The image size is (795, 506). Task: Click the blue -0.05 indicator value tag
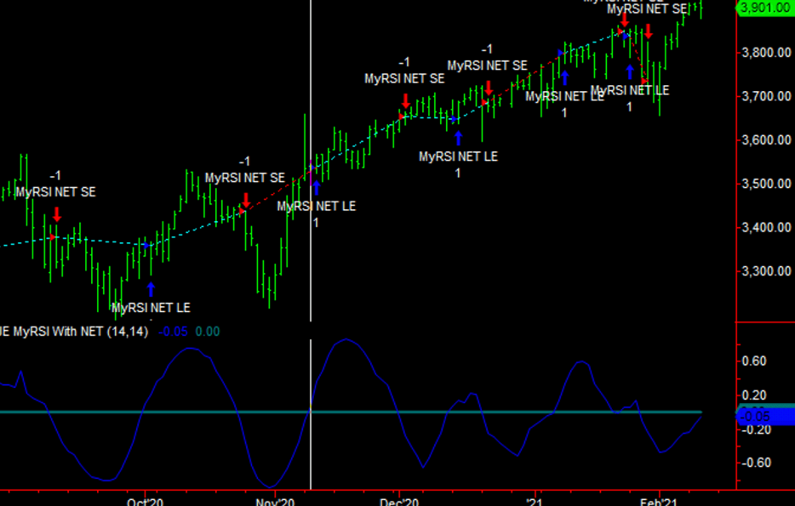pyautogui.click(x=763, y=416)
